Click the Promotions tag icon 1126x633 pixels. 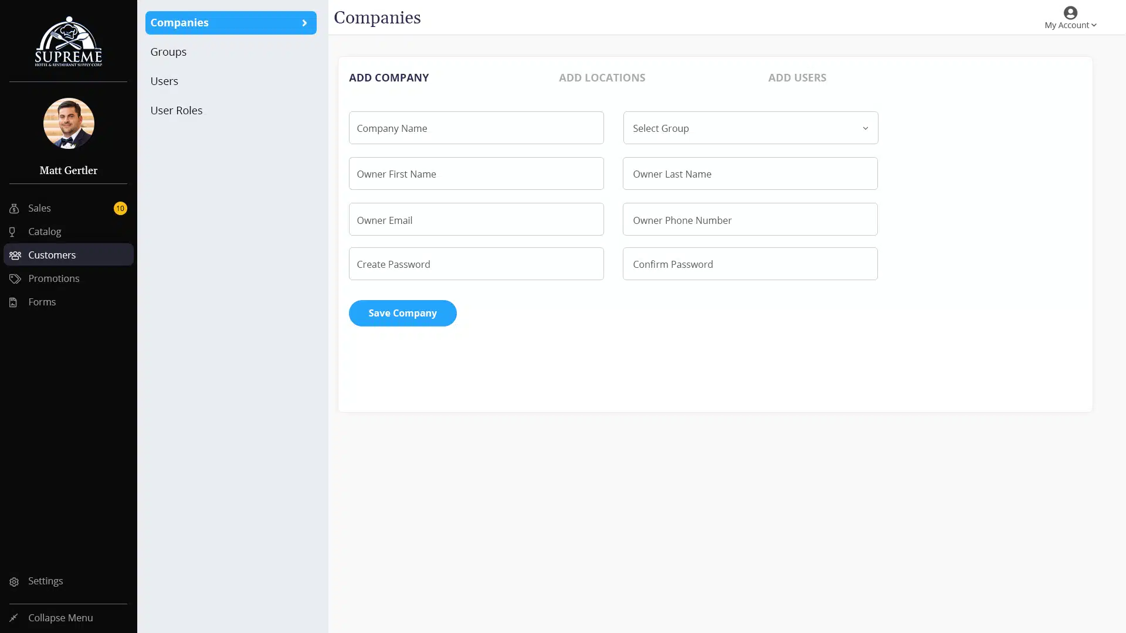coord(14,278)
